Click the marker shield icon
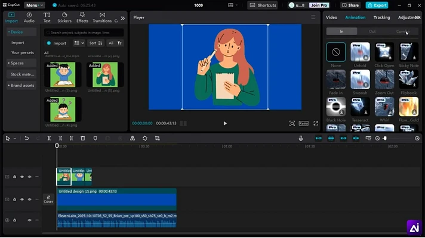 95,138
